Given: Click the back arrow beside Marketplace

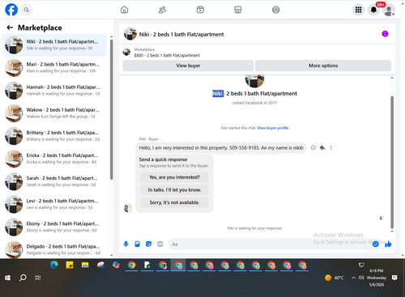Looking at the screenshot, I should pos(10,28).
